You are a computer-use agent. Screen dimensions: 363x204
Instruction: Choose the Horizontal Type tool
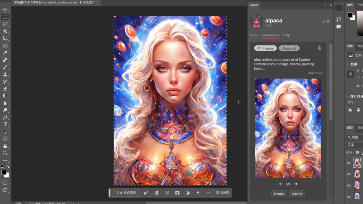(x=5, y=124)
